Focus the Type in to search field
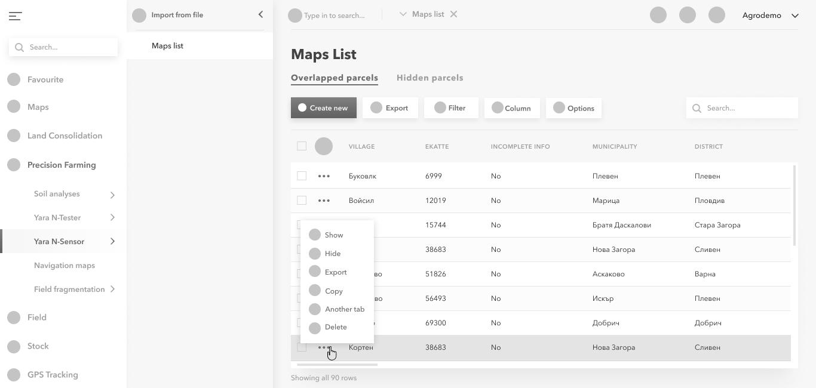Image resolution: width=816 pixels, height=388 pixels. (x=335, y=16)
